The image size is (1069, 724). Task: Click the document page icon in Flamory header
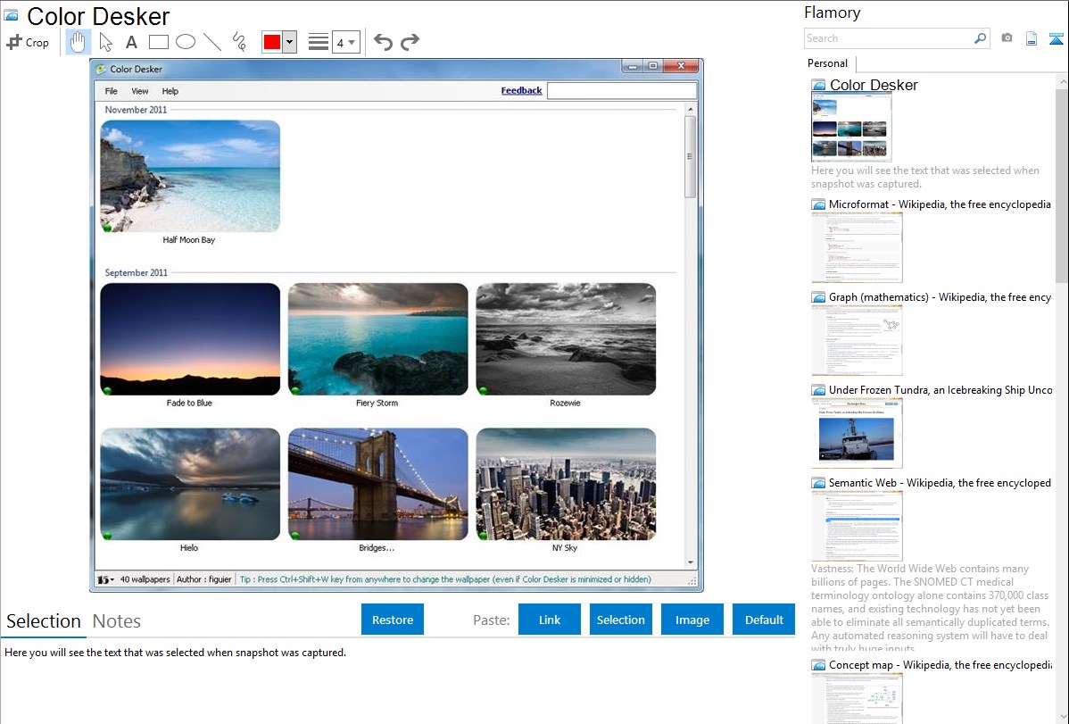click(x=1032, y=38)
